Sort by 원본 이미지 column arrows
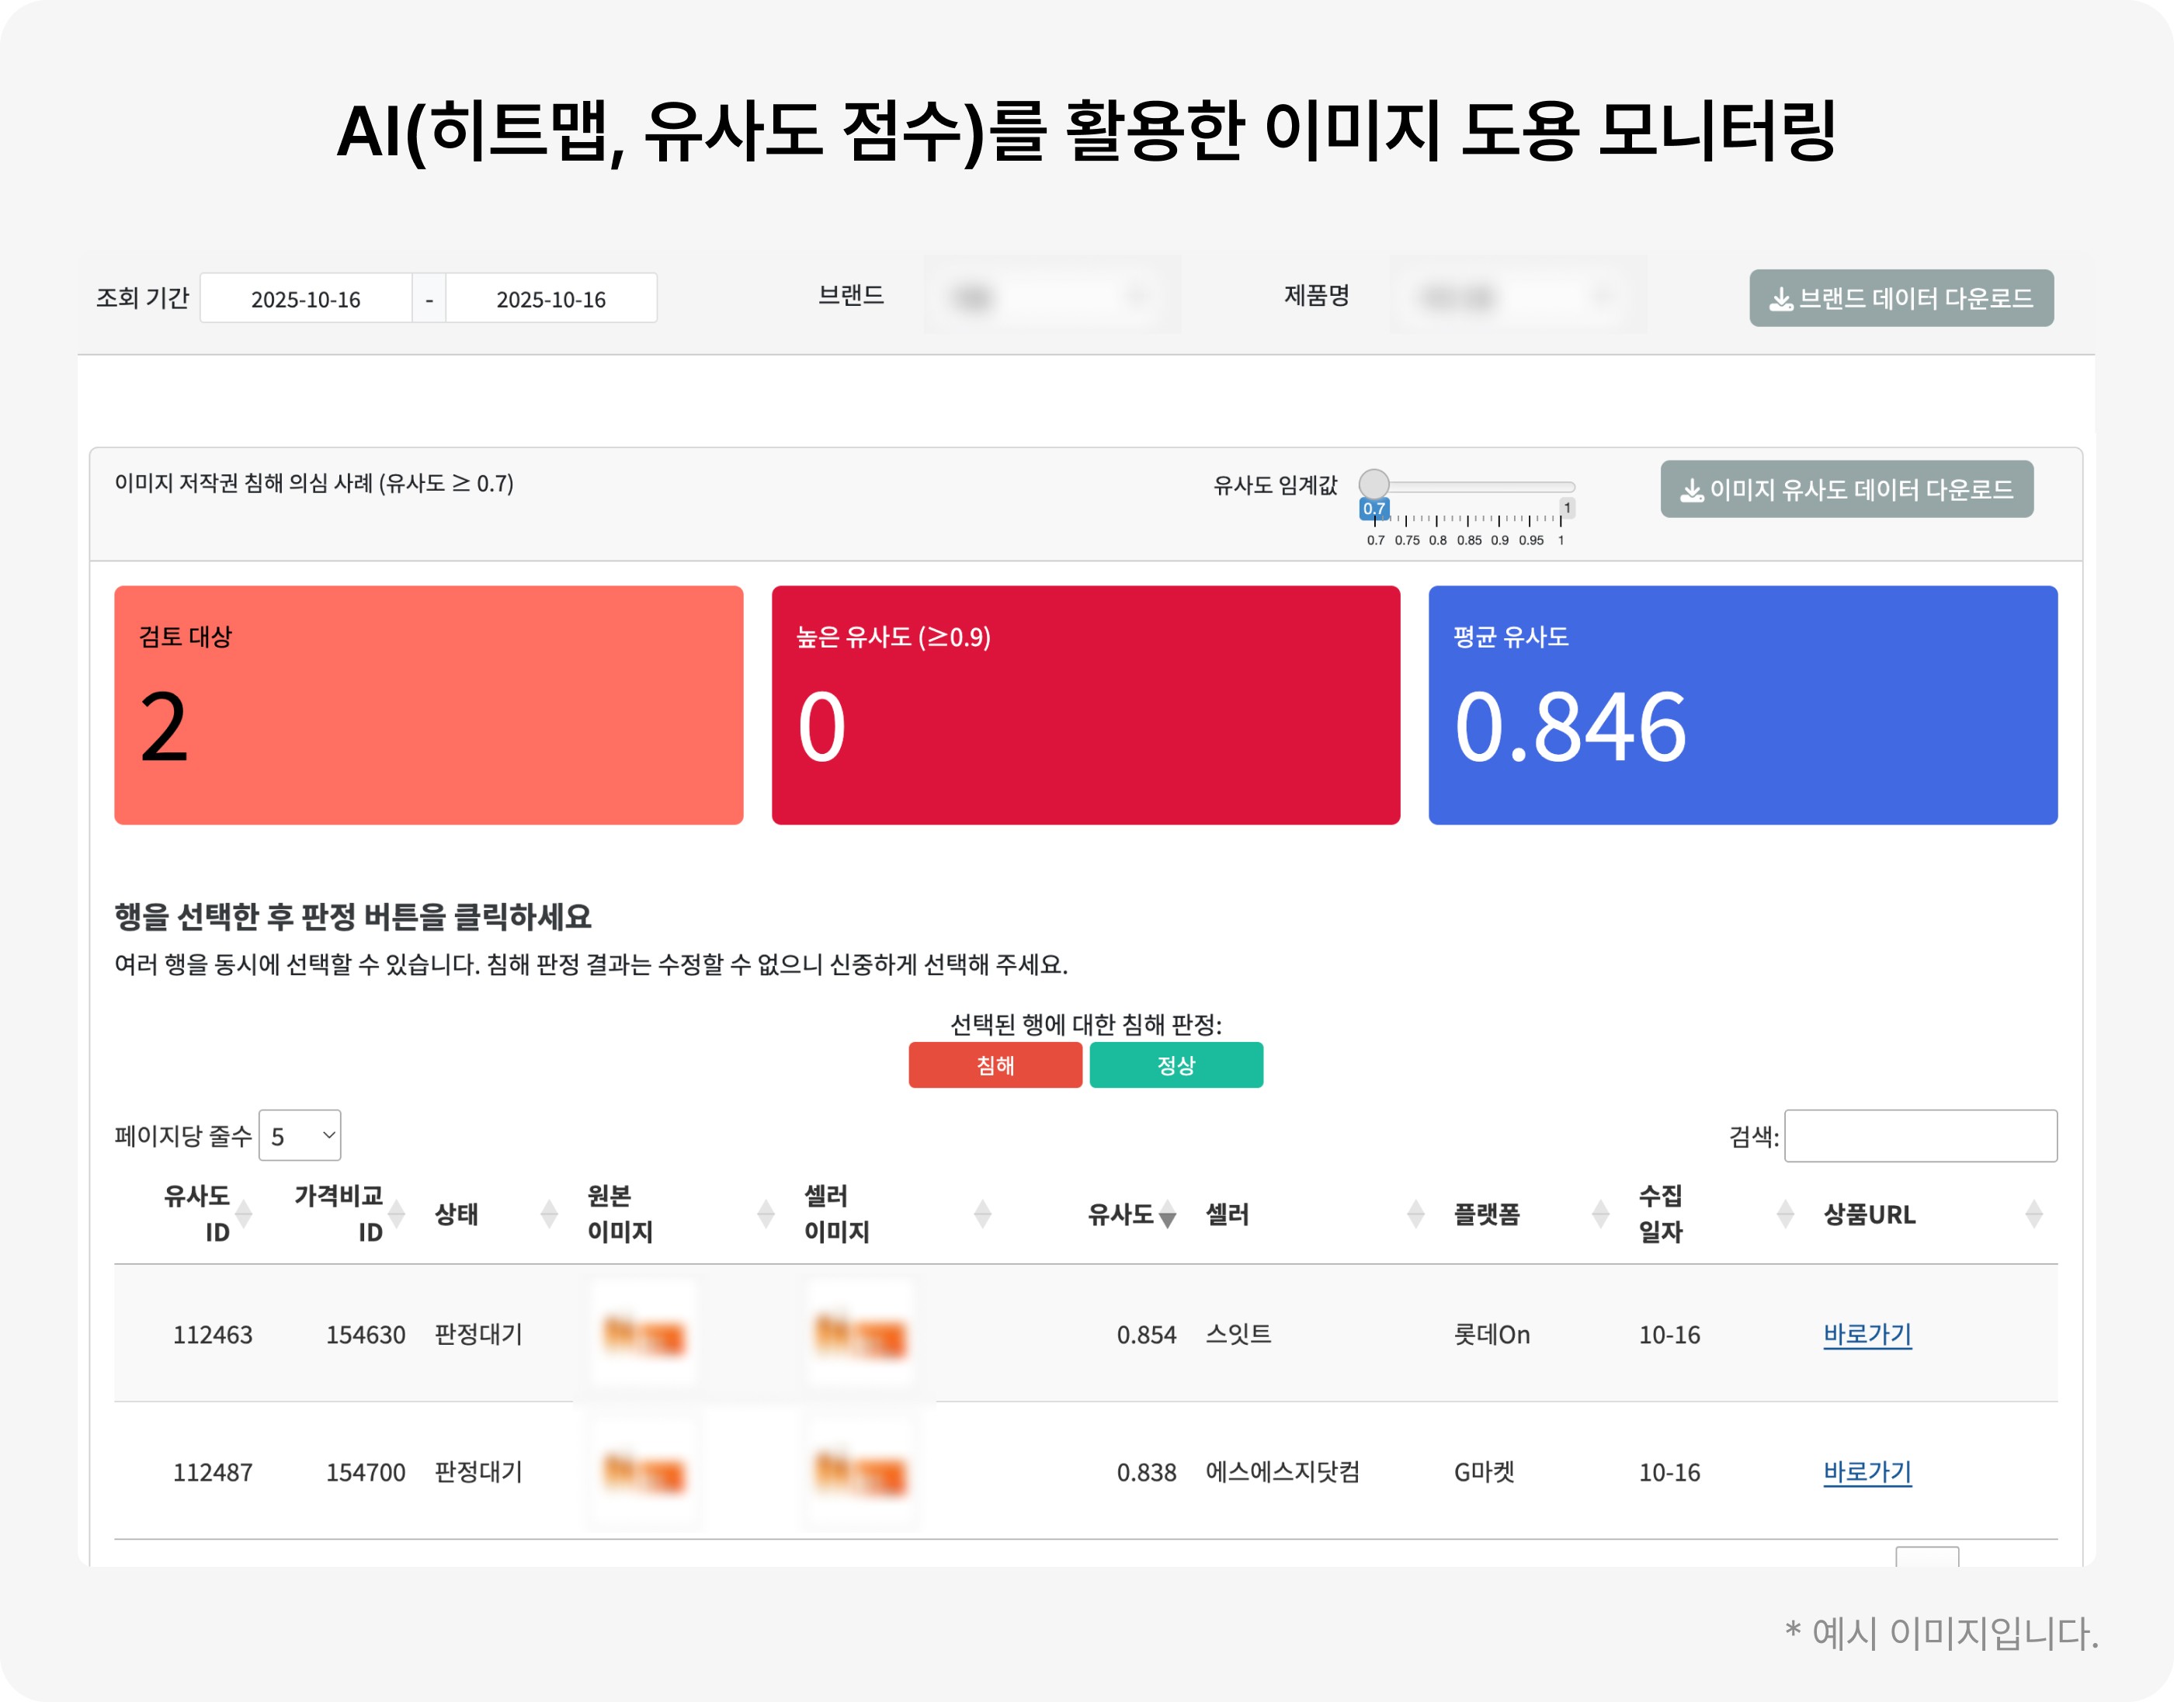Viewport: 2174px width, 1702px height. click(x=766, y=1214)
